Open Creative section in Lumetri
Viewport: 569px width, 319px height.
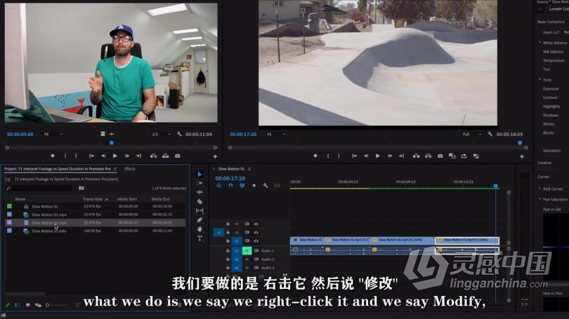coord(544,163)
